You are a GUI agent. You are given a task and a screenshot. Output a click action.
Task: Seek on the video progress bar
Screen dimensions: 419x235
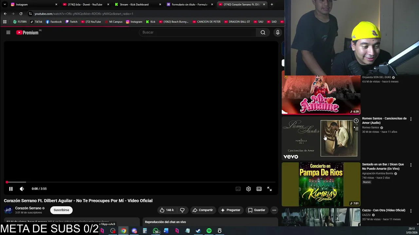coord(141,182)
